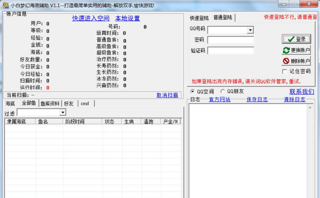Click the 隶属海底 column header

20,121
